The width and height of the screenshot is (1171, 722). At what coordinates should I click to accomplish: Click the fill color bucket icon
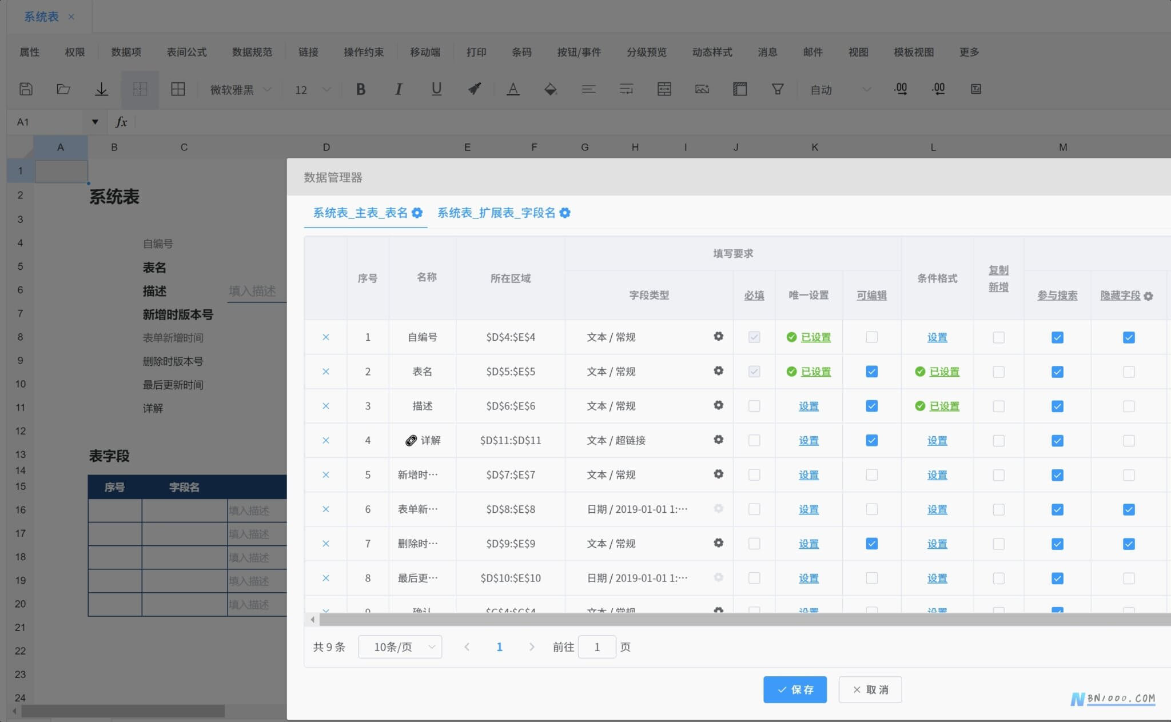(x=551, y=89)
